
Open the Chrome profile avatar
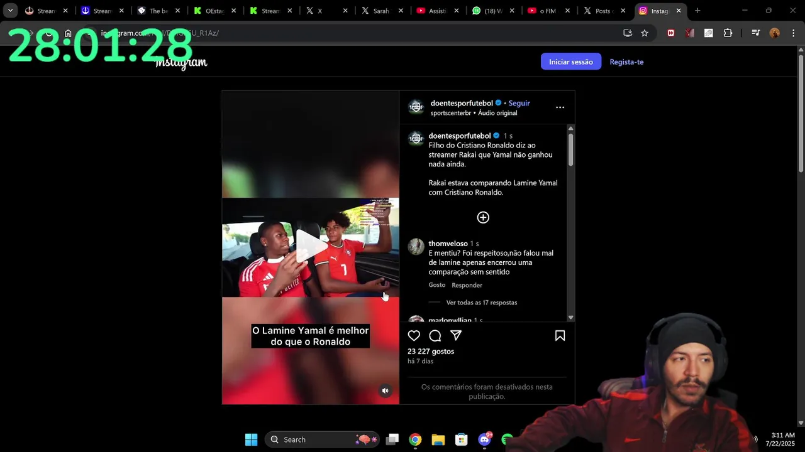point(775,33)
